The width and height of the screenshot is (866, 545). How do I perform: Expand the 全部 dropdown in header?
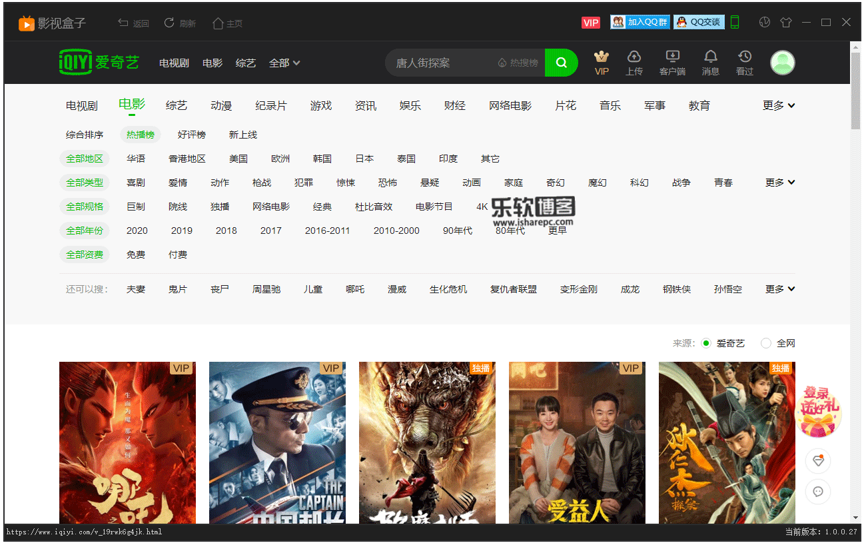click(284, 63)
